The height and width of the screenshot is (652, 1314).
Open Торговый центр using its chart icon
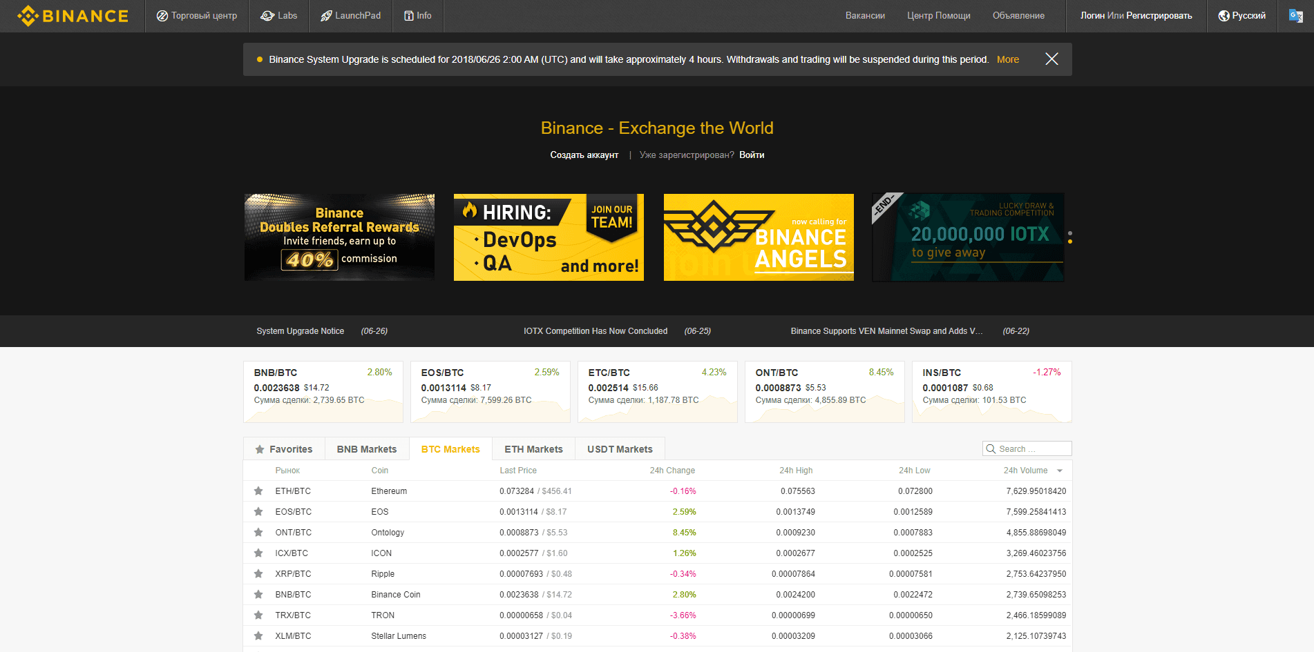point(162,15)
